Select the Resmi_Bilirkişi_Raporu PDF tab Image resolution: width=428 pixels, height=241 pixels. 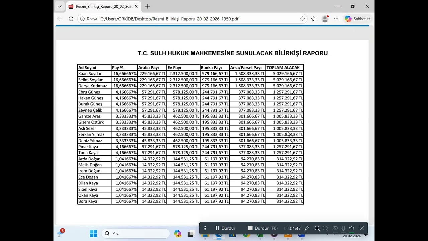pyautogui.click(x=104, y=6)
